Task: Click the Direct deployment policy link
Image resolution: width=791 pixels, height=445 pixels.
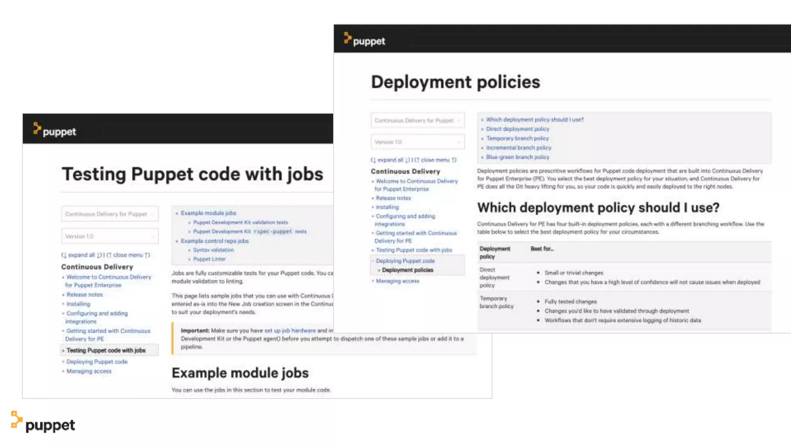Action: 518,129
